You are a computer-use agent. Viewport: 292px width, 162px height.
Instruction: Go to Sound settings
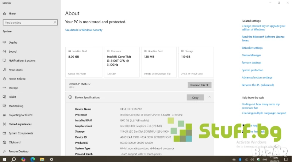12,52
